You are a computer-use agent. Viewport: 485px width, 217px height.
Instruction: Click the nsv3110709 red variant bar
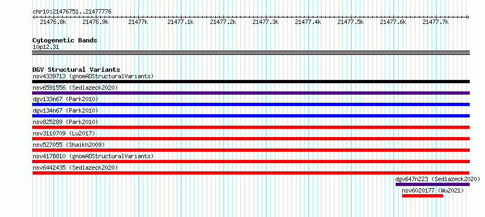coord(251,139)
